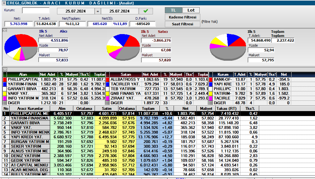The width and height of the screenshot is (315, 179).
Task: Sort bottom table by Takas (RT) header
Action: pos(228,108)
